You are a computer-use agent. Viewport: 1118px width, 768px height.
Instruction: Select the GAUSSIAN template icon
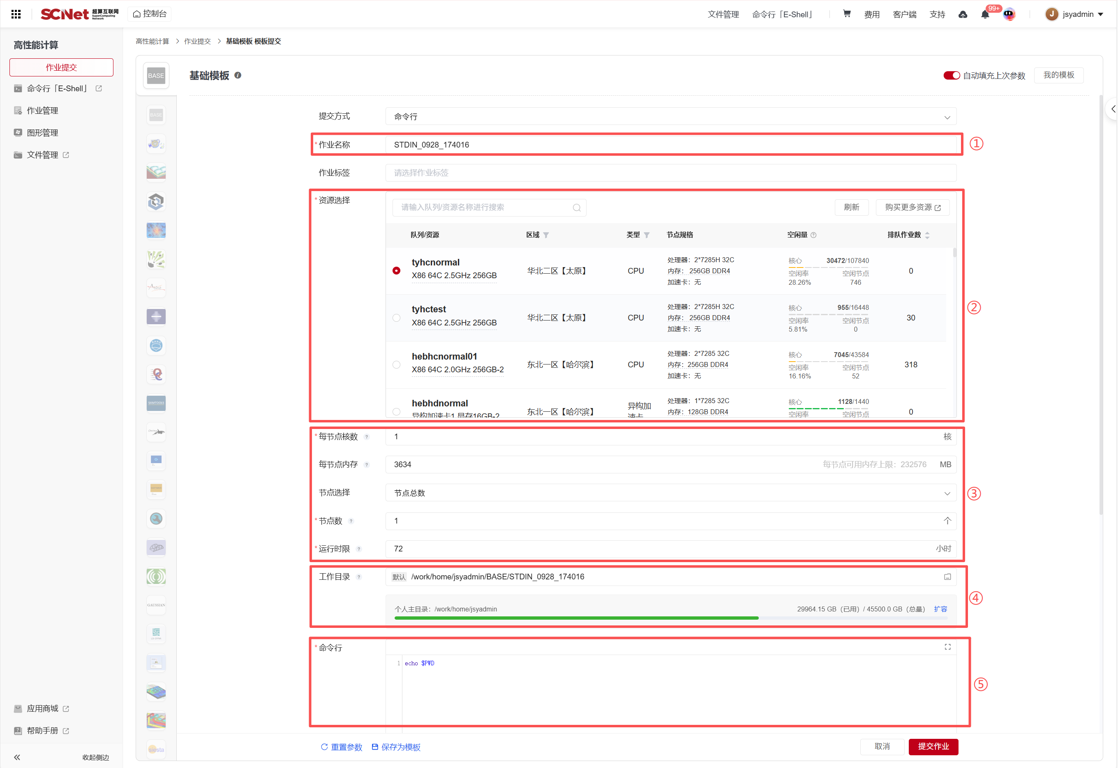pyautogui.click(x=156, y=605)
